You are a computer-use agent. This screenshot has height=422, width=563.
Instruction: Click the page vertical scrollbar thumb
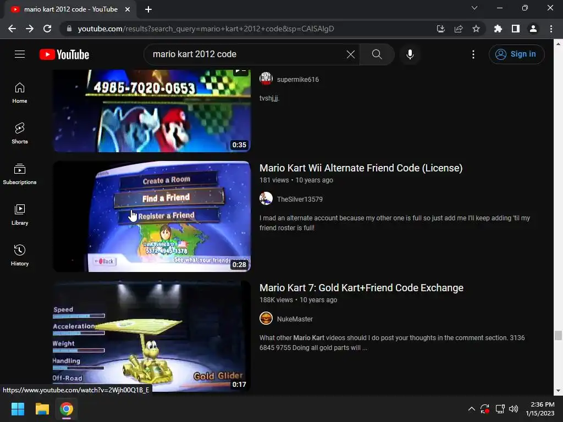tap(558, 335)
